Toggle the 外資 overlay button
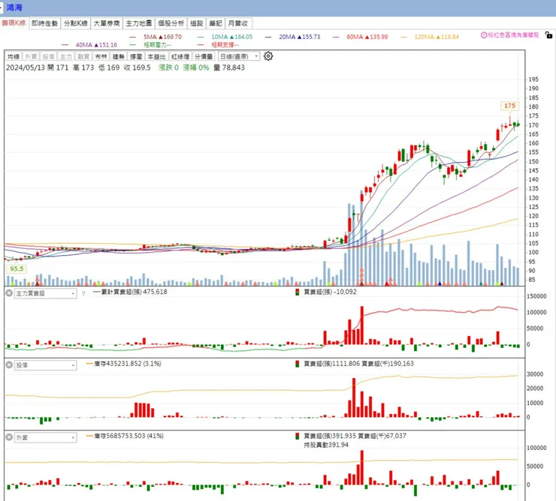Screen dimensions: 556x501 tap(31, 57)
